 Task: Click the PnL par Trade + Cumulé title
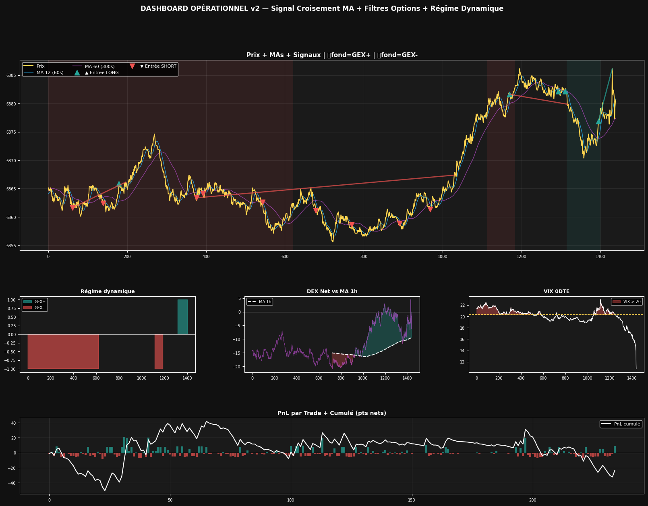coord(332,413)
